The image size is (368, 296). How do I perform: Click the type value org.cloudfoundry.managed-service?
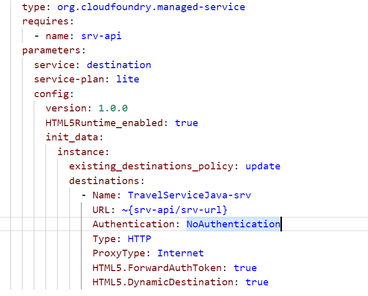point(151,7)
